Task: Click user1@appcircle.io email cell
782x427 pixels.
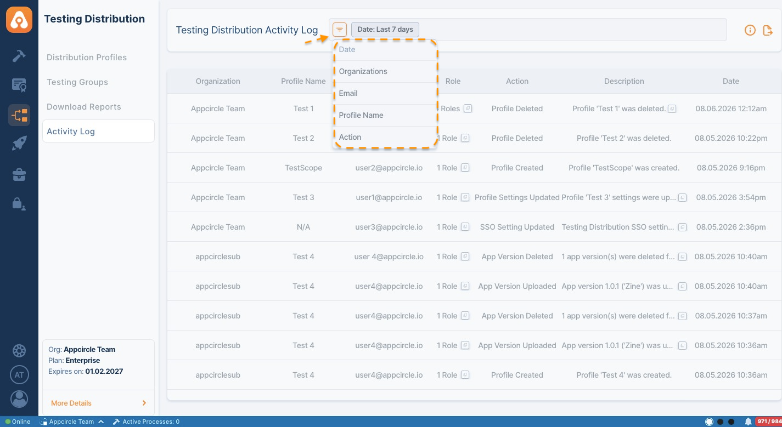Action: click(389, 197)
